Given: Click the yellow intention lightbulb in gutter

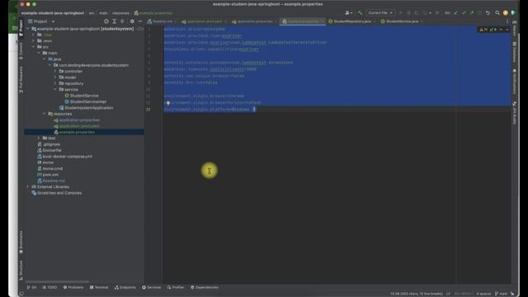Looking at the screenshot, I should coord(167,102).
